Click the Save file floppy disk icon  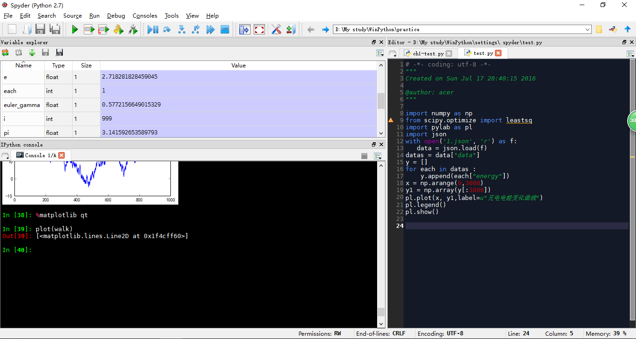coord(41,30)
